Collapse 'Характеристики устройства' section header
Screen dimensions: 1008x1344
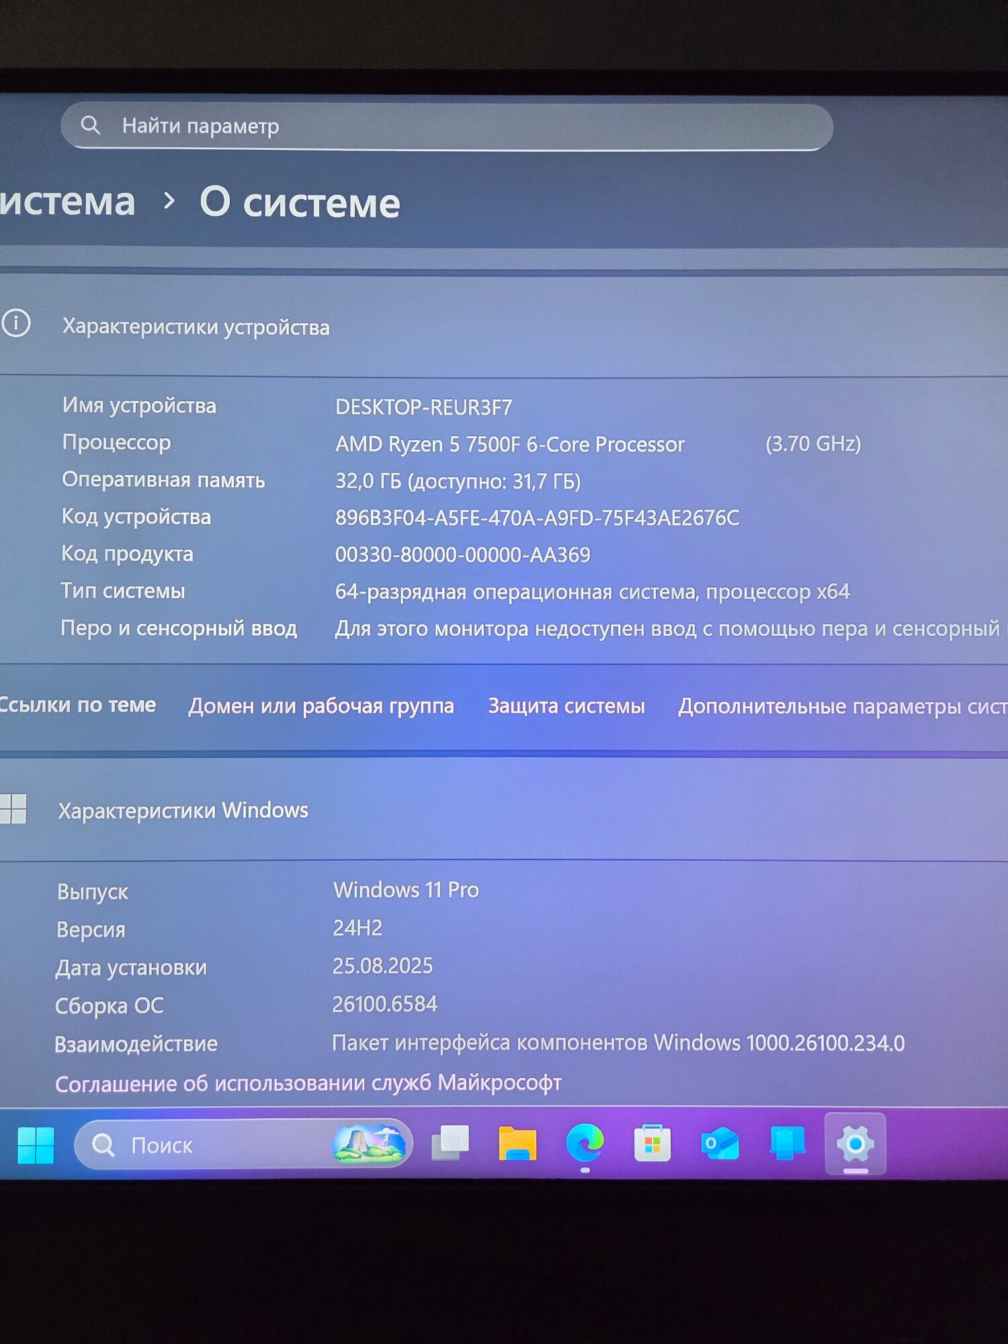click(x=504, y=326)
